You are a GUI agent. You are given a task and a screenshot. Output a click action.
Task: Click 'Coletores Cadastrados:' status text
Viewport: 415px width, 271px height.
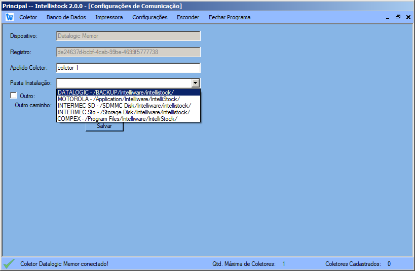pos(353,264)
